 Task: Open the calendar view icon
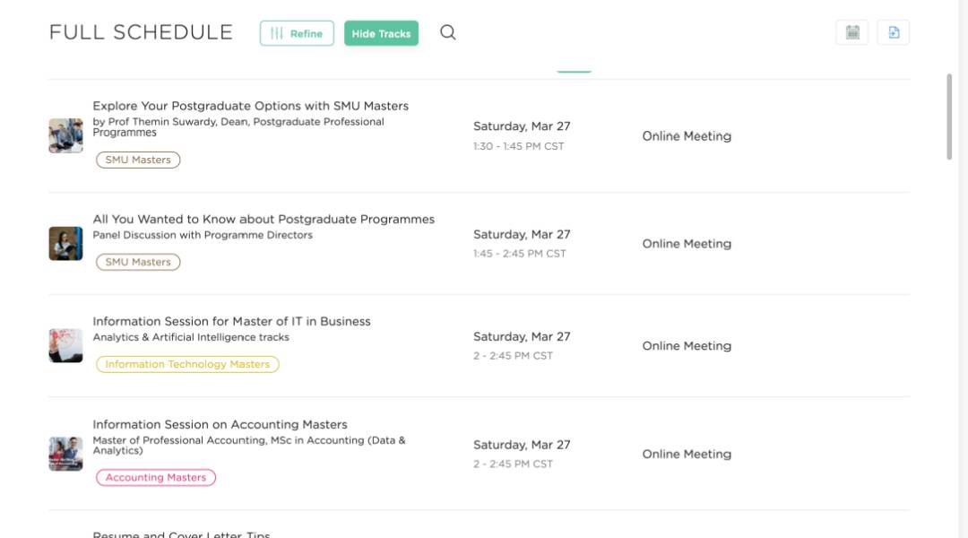(851, 33)
